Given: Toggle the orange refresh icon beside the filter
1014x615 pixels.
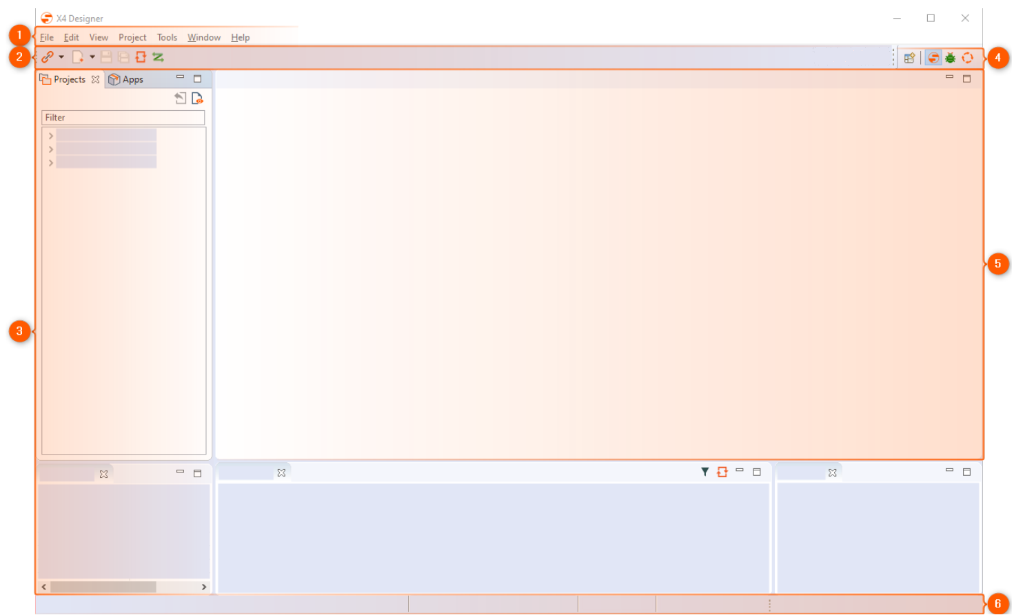Looking at the screenshot, I should [721, 472].
